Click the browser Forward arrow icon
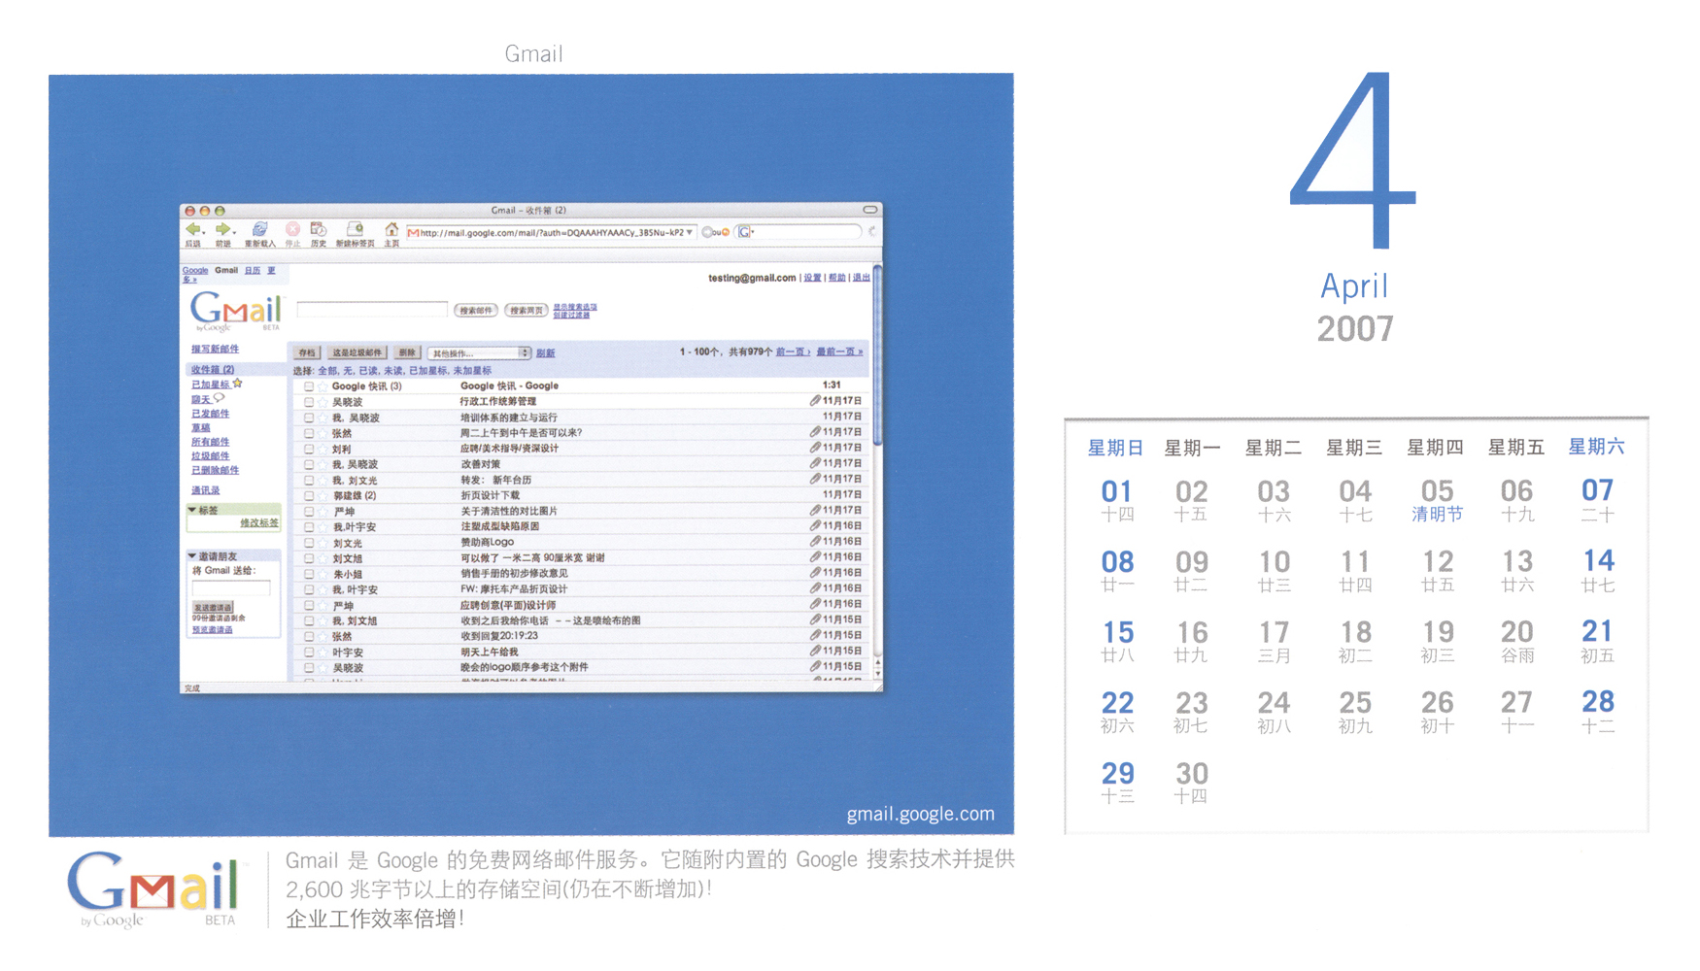The height and width of the screenshot is (971, 1700). pos(222,229)
